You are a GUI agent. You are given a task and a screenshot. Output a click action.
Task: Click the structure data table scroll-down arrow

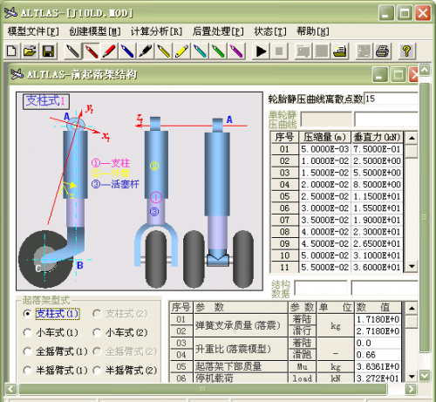coord(412,377)
